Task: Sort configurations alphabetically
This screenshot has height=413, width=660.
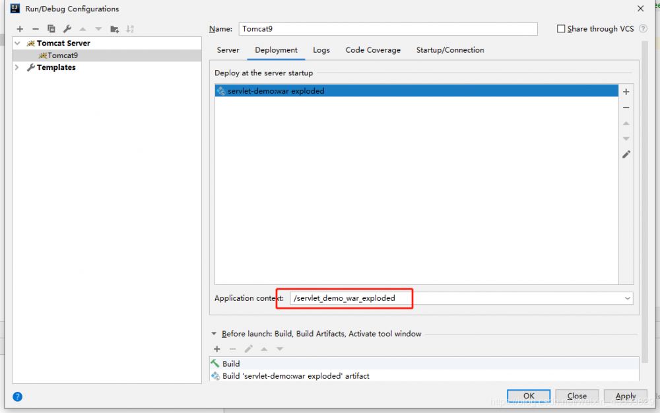Action: click(x=130, y=29)
